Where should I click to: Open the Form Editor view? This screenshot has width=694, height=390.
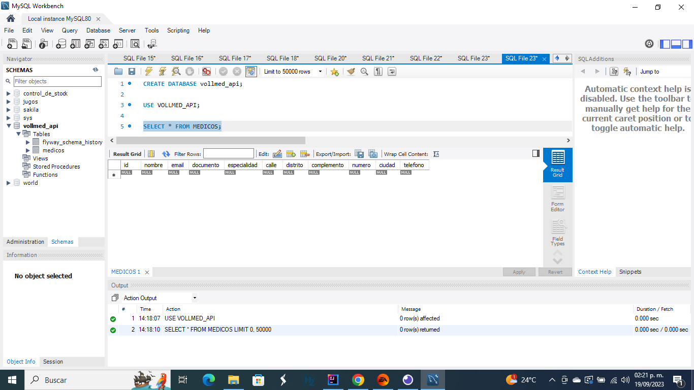pyautogui.click(x=557, y=199)
